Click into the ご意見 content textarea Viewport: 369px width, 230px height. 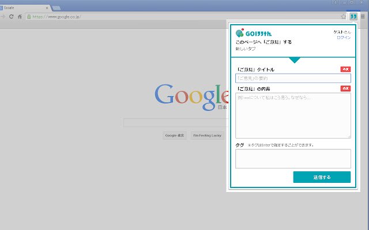[293, 116]
